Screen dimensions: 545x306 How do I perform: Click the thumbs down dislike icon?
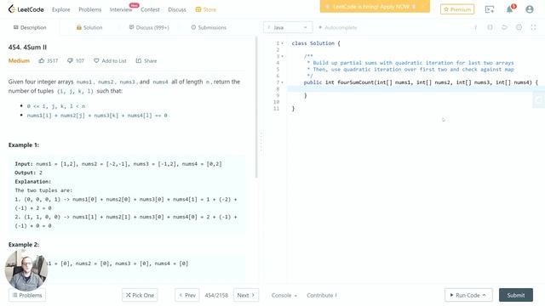point(70,60)
